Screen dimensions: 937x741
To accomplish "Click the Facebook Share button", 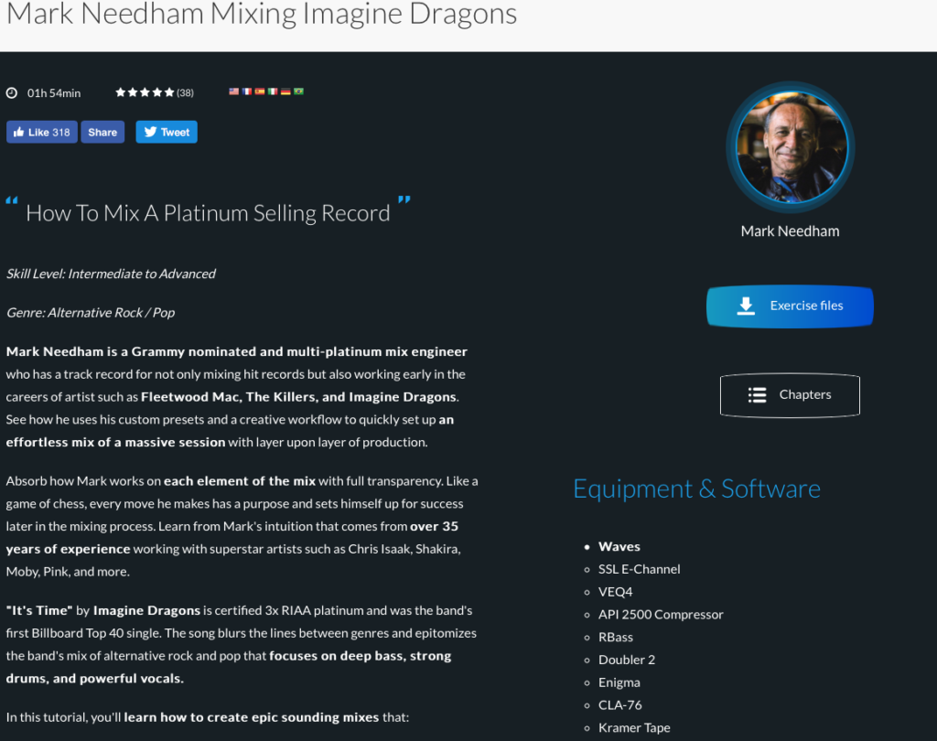I will (102, 132).
